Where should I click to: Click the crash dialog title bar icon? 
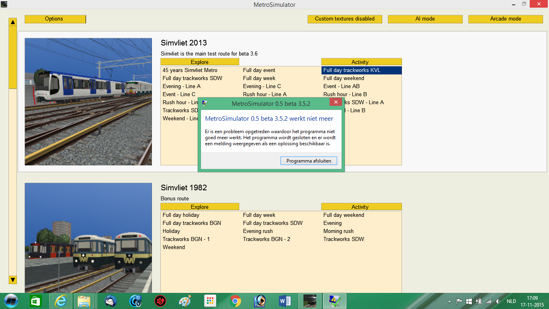coord(205,103)
